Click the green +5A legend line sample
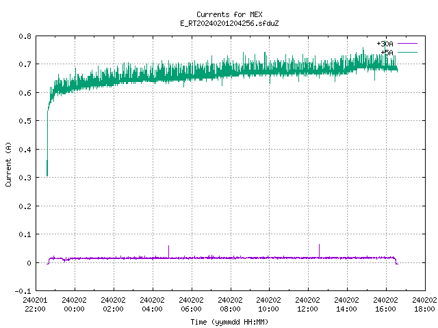This screenshot has height=328, width=438. pyautogui.click(x=407, y=52)
